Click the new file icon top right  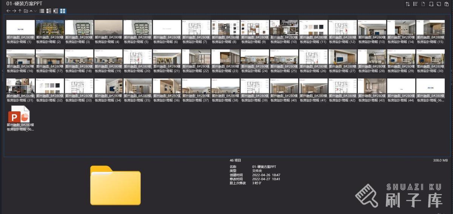coord(423,4)
